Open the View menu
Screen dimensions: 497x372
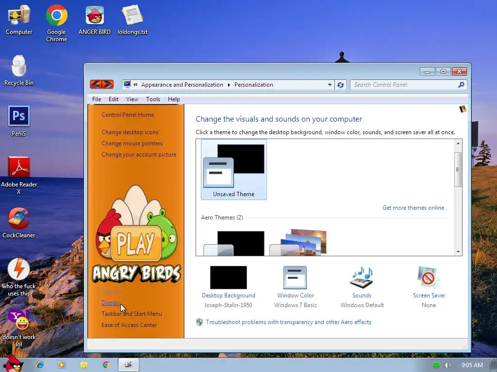click(x=132, y=99)
